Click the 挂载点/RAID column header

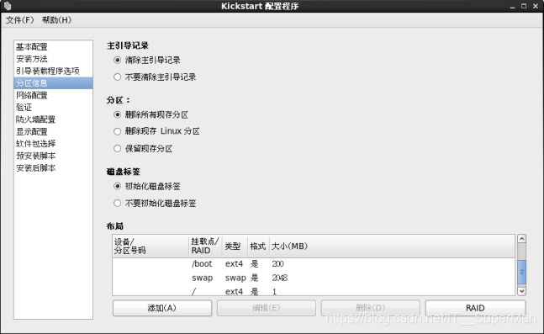(205, 247)
